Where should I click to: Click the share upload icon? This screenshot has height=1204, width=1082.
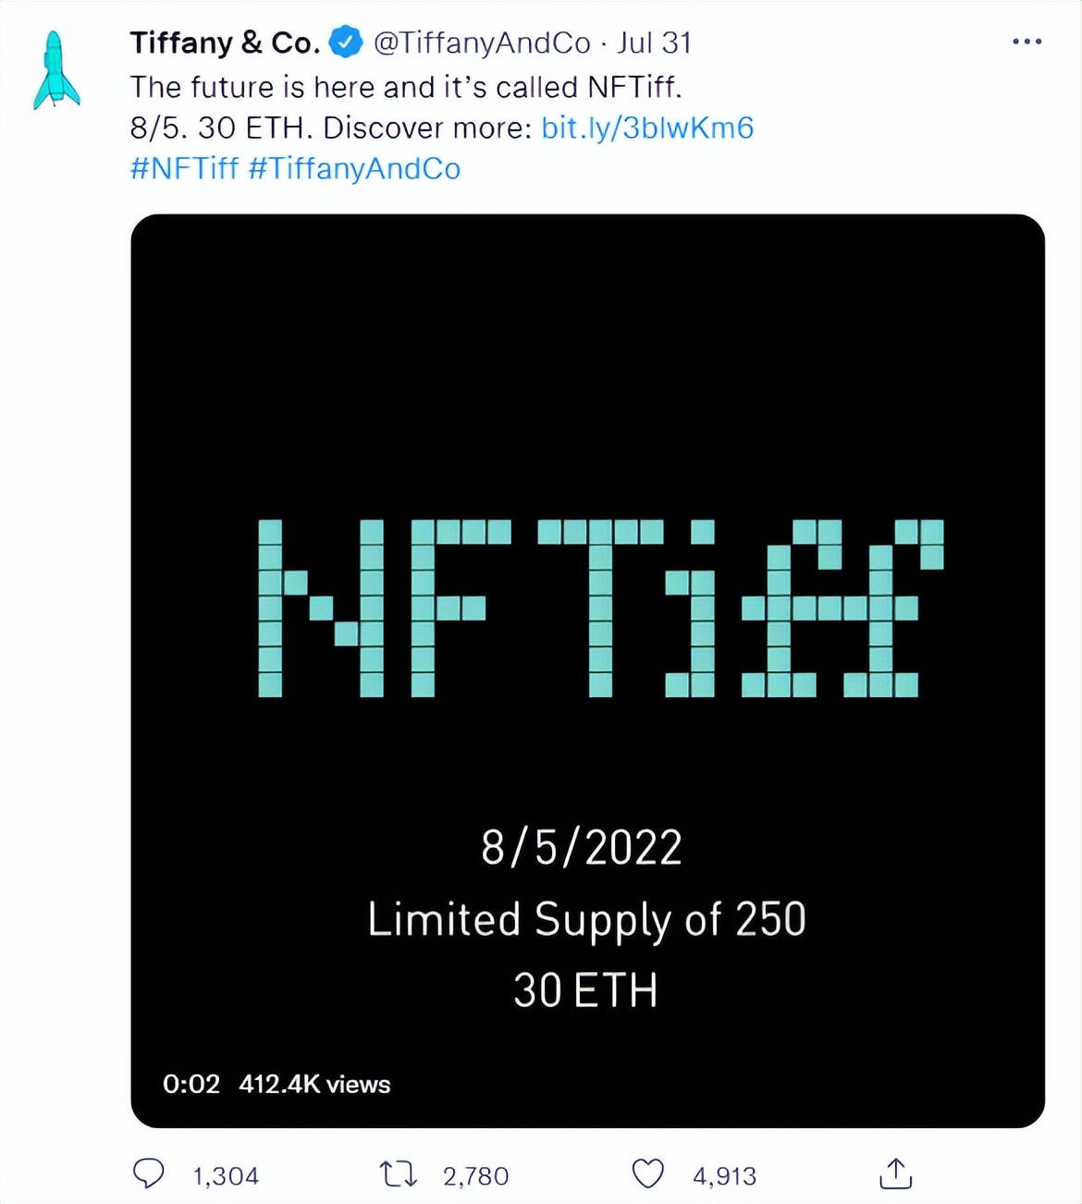tap(895, 1174)
